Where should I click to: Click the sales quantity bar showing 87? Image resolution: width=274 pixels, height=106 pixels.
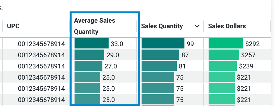tap(160, 55)
